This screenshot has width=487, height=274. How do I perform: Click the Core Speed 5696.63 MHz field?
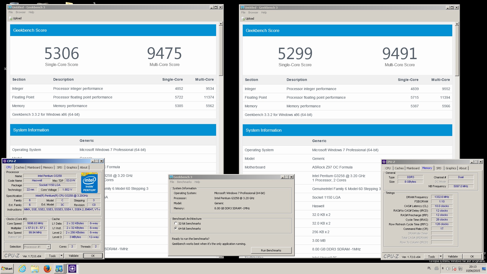click(35, 224)
